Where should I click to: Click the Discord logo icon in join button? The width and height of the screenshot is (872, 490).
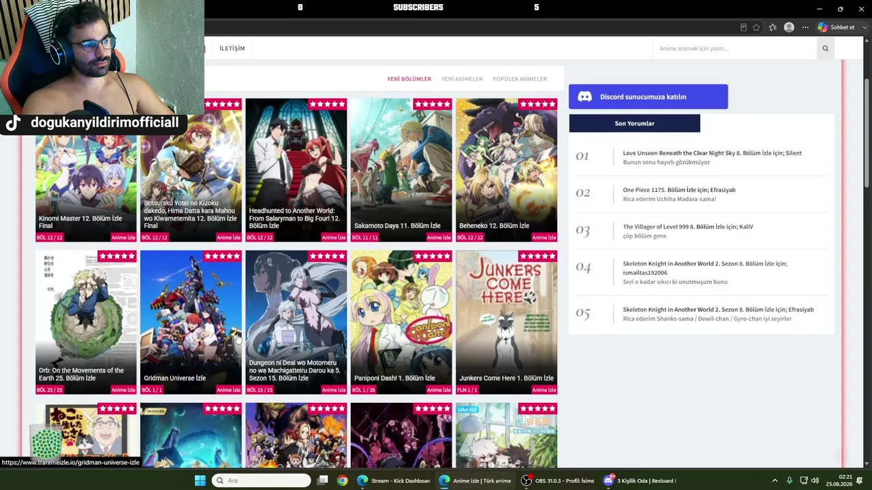point(585,97)
